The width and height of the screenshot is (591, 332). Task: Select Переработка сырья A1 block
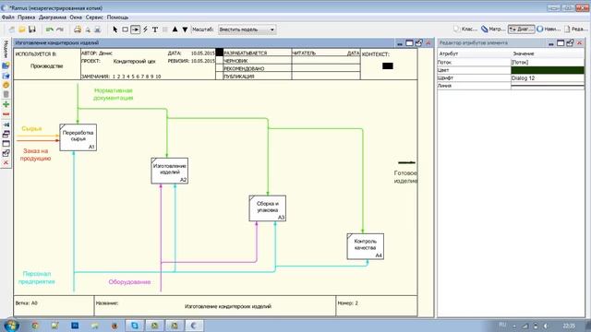(78, 137)
